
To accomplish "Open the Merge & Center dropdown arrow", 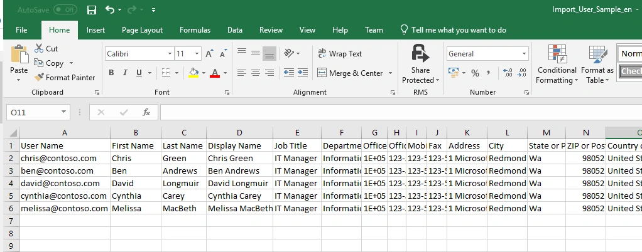I will click(x=390, y=73).
